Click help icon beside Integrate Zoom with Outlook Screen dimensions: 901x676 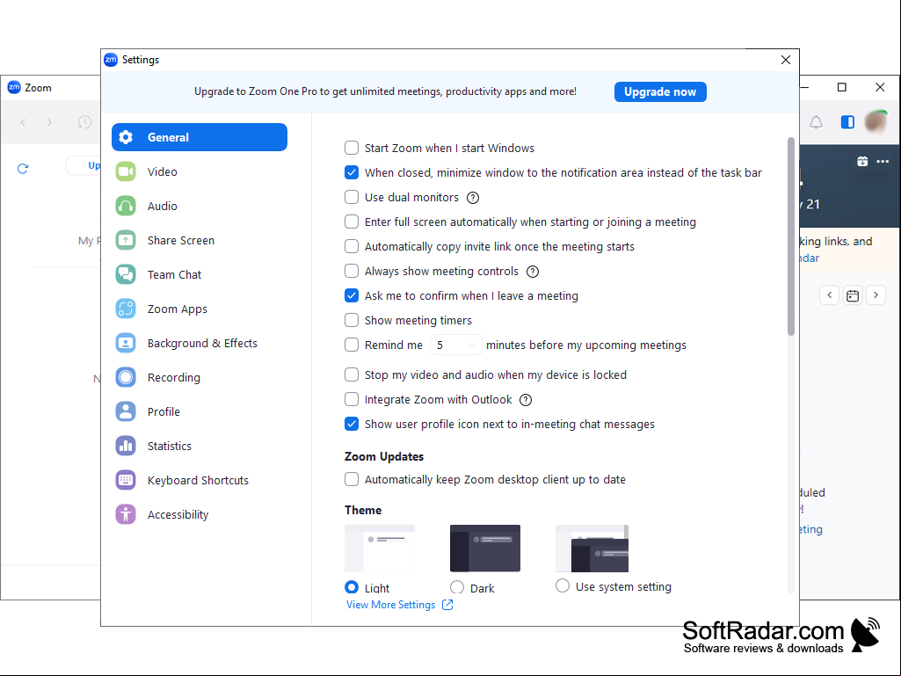click(526, 400)
